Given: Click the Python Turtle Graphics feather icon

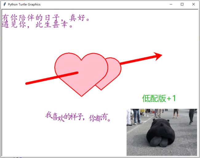Looking at the screenshot, I should (x=5, y=4).
